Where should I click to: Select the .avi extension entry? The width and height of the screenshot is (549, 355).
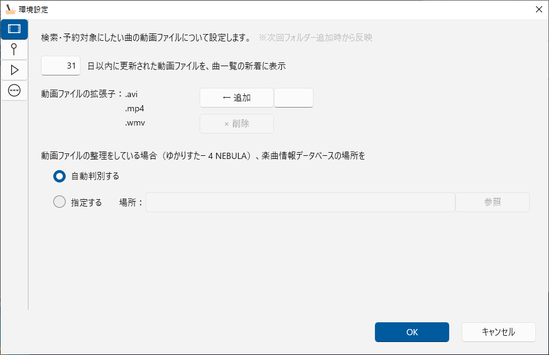131,95
